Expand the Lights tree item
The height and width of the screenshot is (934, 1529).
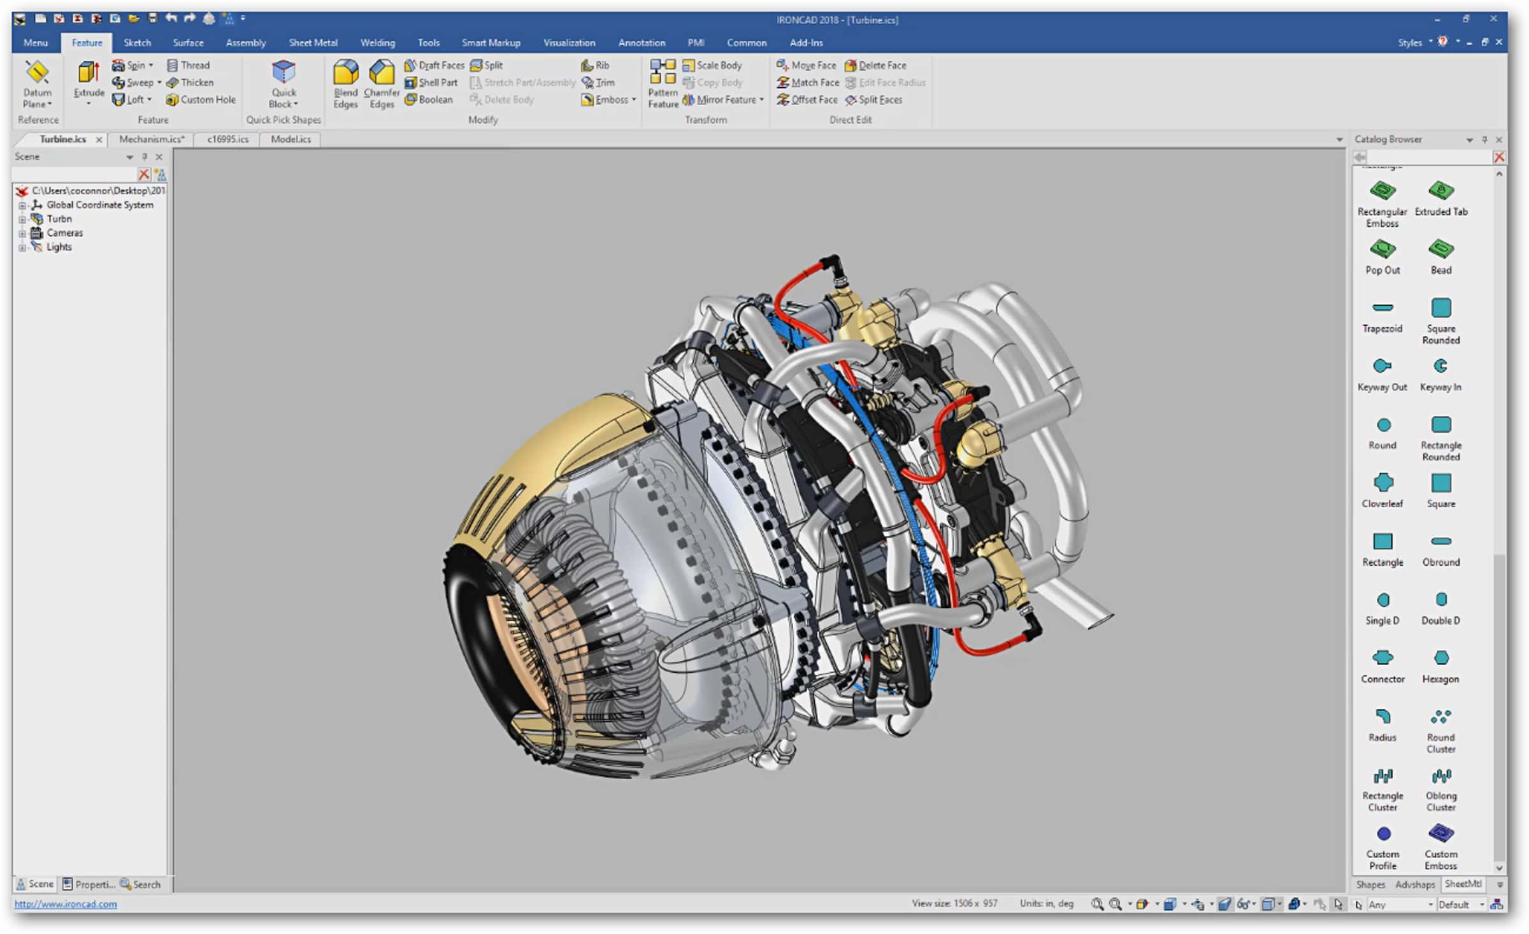click(18, 247)
